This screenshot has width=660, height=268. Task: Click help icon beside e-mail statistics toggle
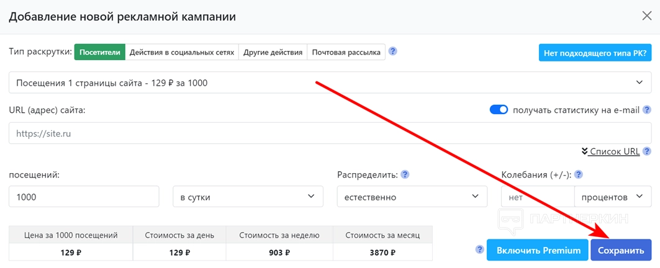pos(647,110)
